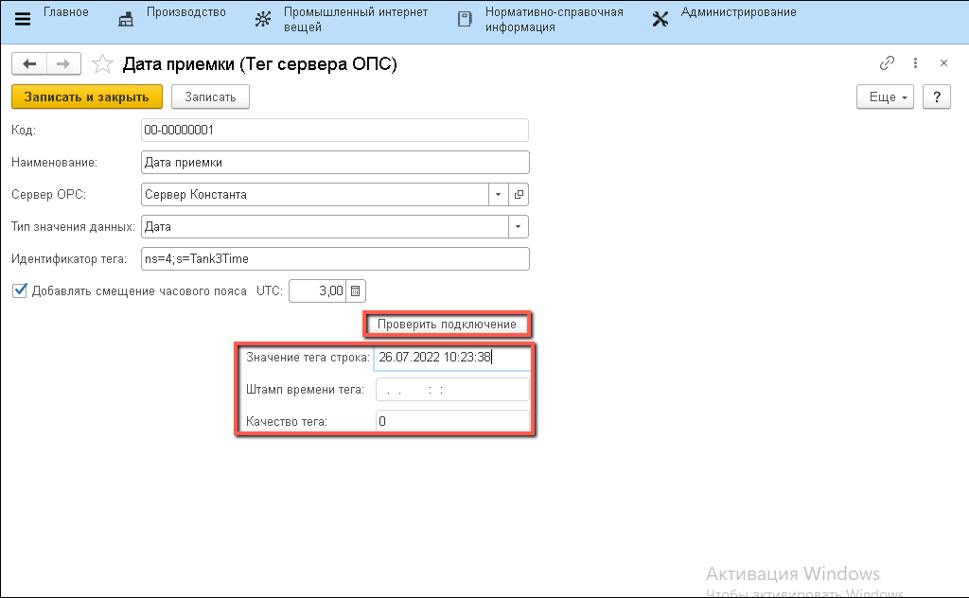Add page to favorites with star icon
This screenshot has height=598, width=969.
point(101,64)
